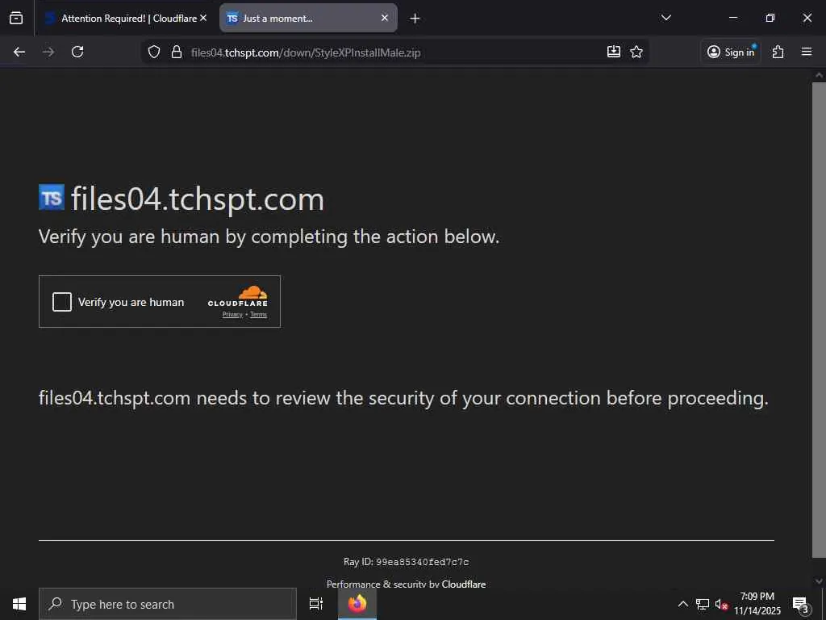
Task: Click the Sign in account button
Action: tap(731, 52)
